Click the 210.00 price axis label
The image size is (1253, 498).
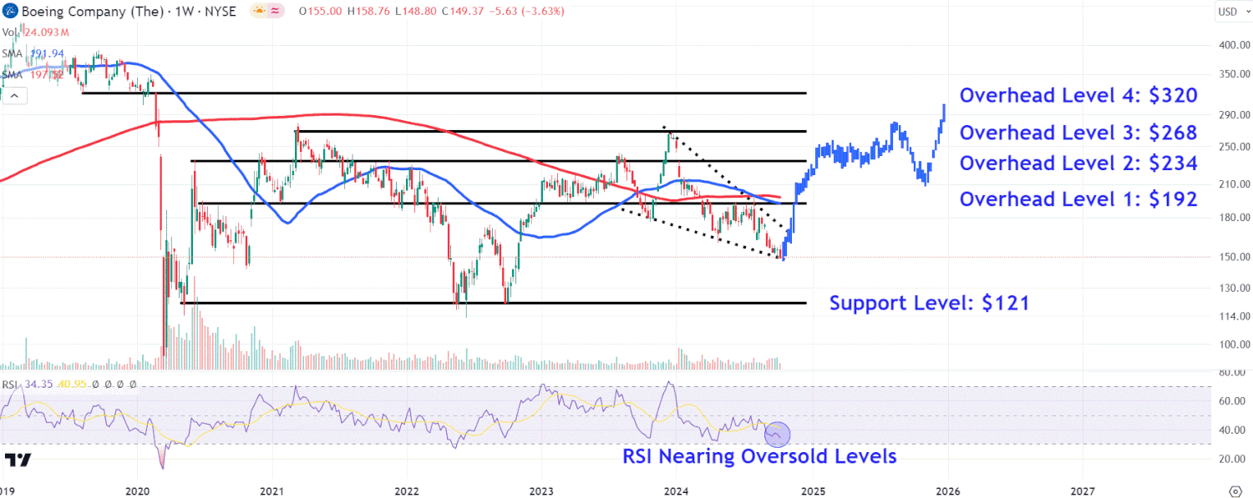pyautogui.click(x=1233, y=184)
